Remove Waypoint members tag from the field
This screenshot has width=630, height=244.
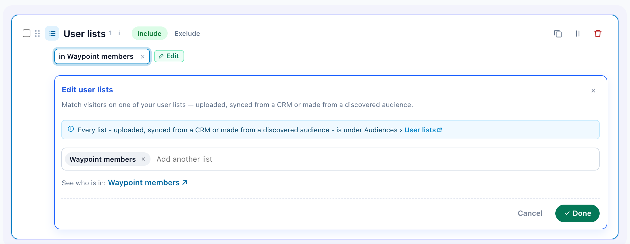[x=143, y=159]
